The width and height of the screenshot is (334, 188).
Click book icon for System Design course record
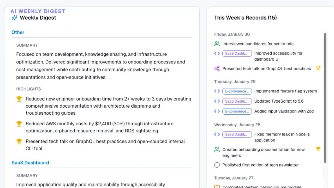(x=217, y=187)
